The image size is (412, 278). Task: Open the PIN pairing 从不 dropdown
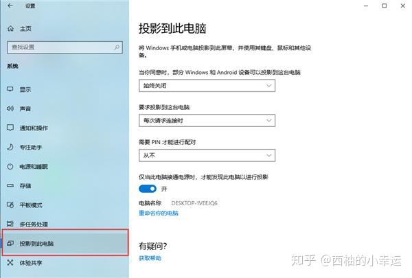(x=207, y=156)
